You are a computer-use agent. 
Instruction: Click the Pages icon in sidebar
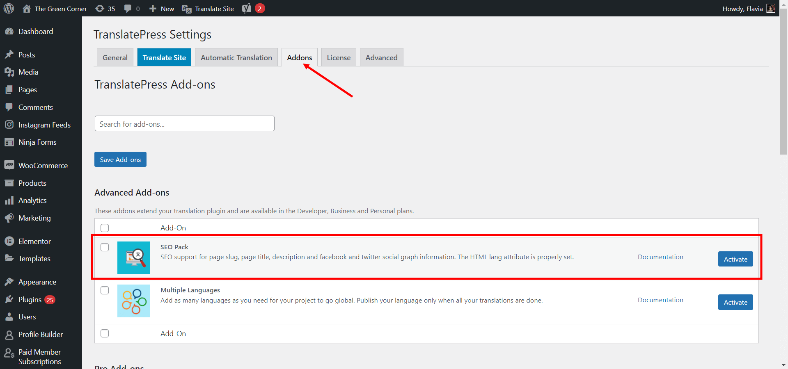[9, 90]
